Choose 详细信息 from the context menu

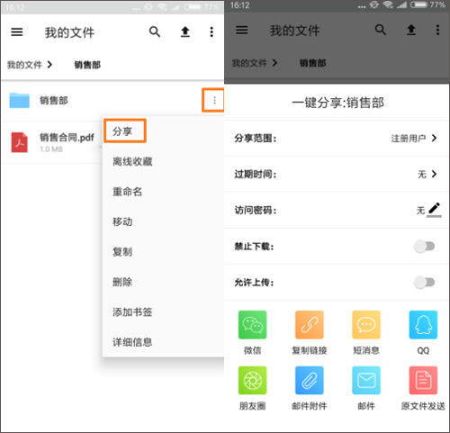pyautogui.click(x=132, y=342)
